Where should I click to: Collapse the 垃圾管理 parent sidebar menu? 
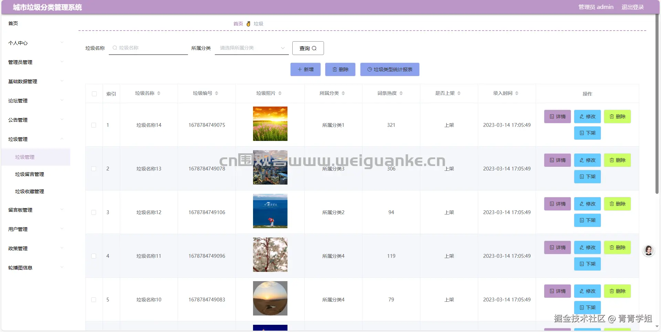pos(36,139)
